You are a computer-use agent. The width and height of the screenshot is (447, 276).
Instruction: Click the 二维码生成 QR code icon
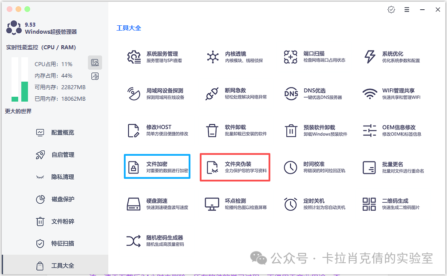[369, 204]
